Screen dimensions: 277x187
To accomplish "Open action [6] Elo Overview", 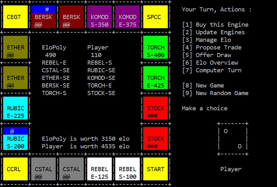I will tap(210, 62).
